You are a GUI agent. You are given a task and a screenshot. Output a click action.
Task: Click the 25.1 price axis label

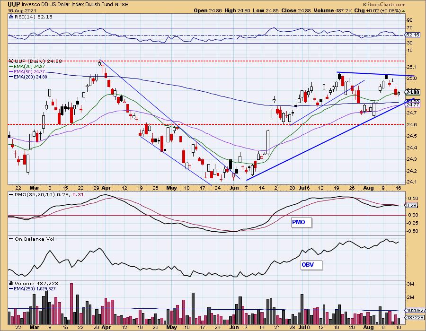tap(412, 67)
